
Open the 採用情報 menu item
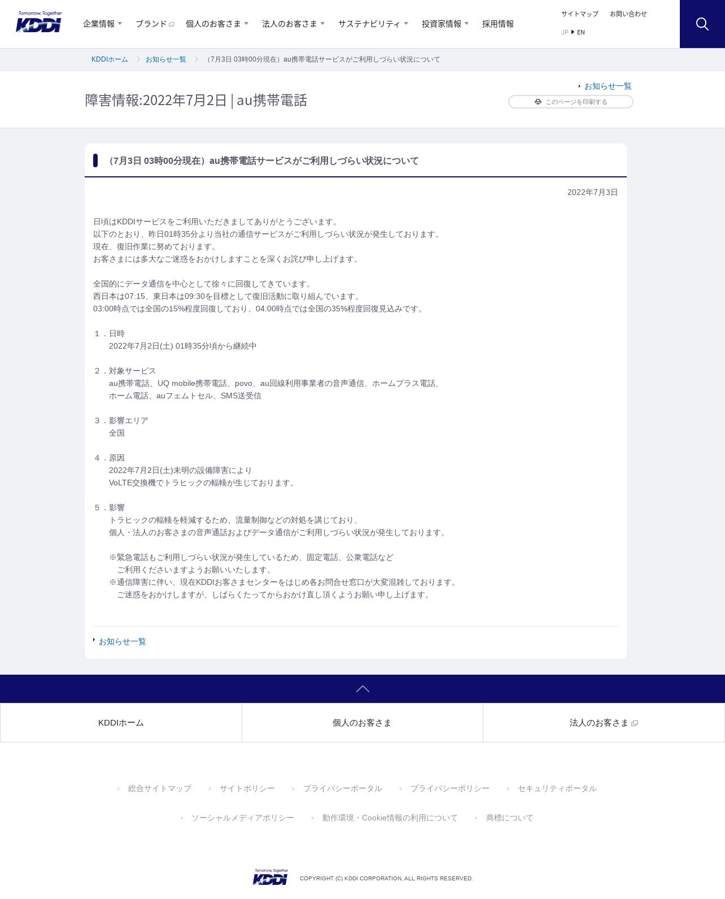498,24
